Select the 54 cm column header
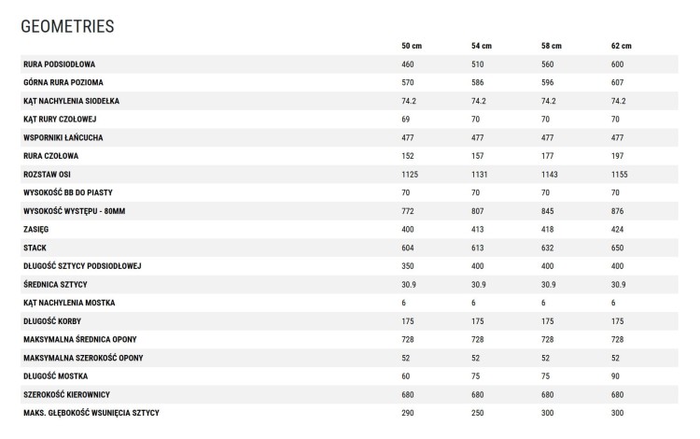Screen dimensions: 700x439 (x=482, y=46)
